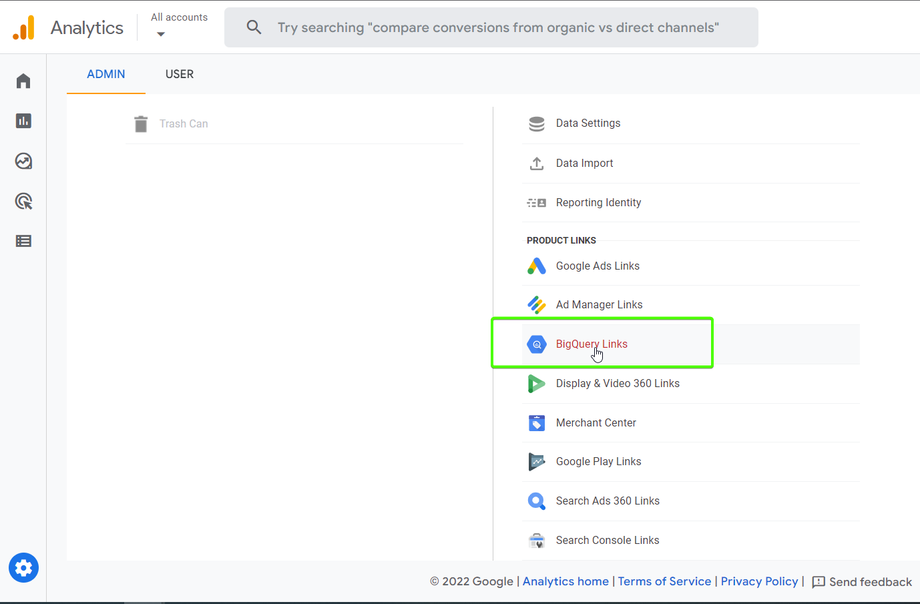Click the BigQuery hexagon icon
Image resolution: width=920 pixels, height=604 pixels.
(x=537, y=344)
